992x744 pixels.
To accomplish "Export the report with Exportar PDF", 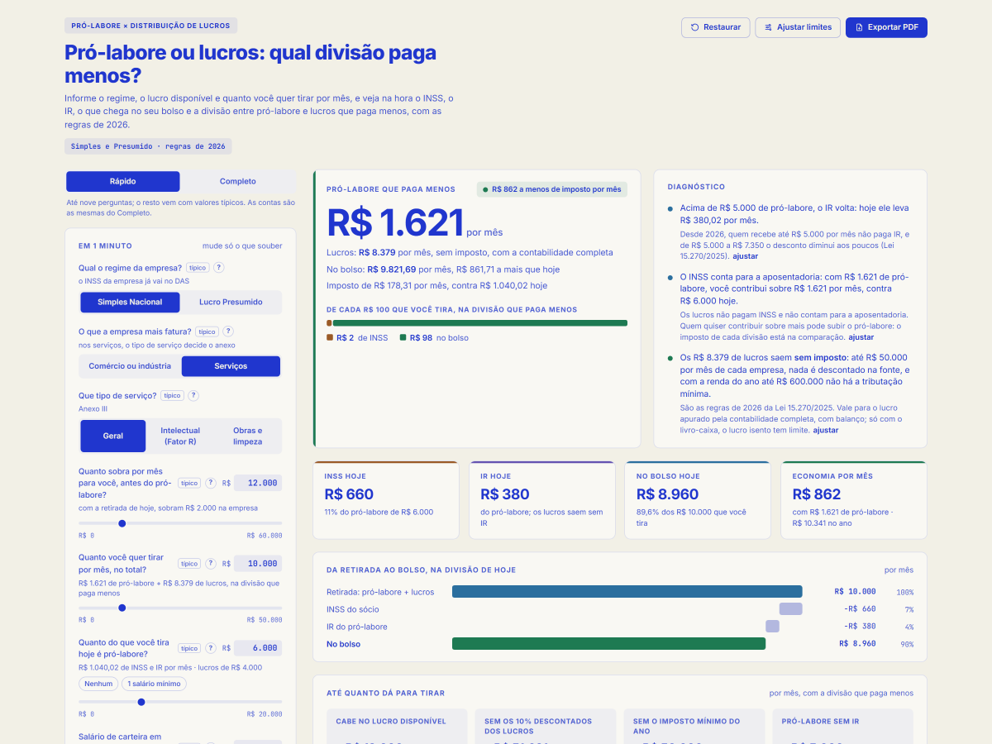I will (886, 27).
